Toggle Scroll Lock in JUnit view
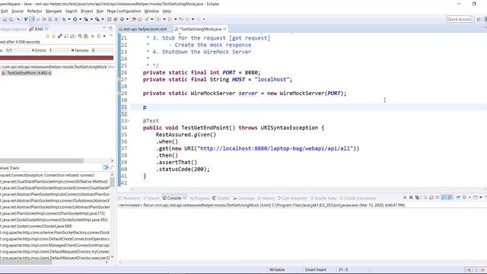The height and width of the screenshot is (274, 487). [x=66, y=37]
